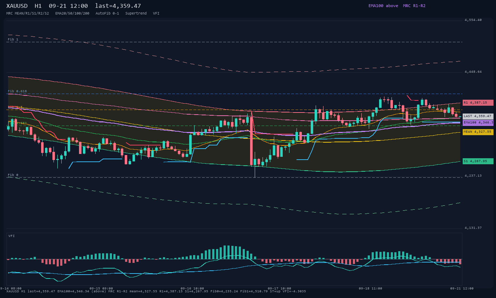This screenshot has height=298, width=496.
Task: Click the 09-16 10:00 time axis label
Action: pyautogui.click(x=192, y=288)
